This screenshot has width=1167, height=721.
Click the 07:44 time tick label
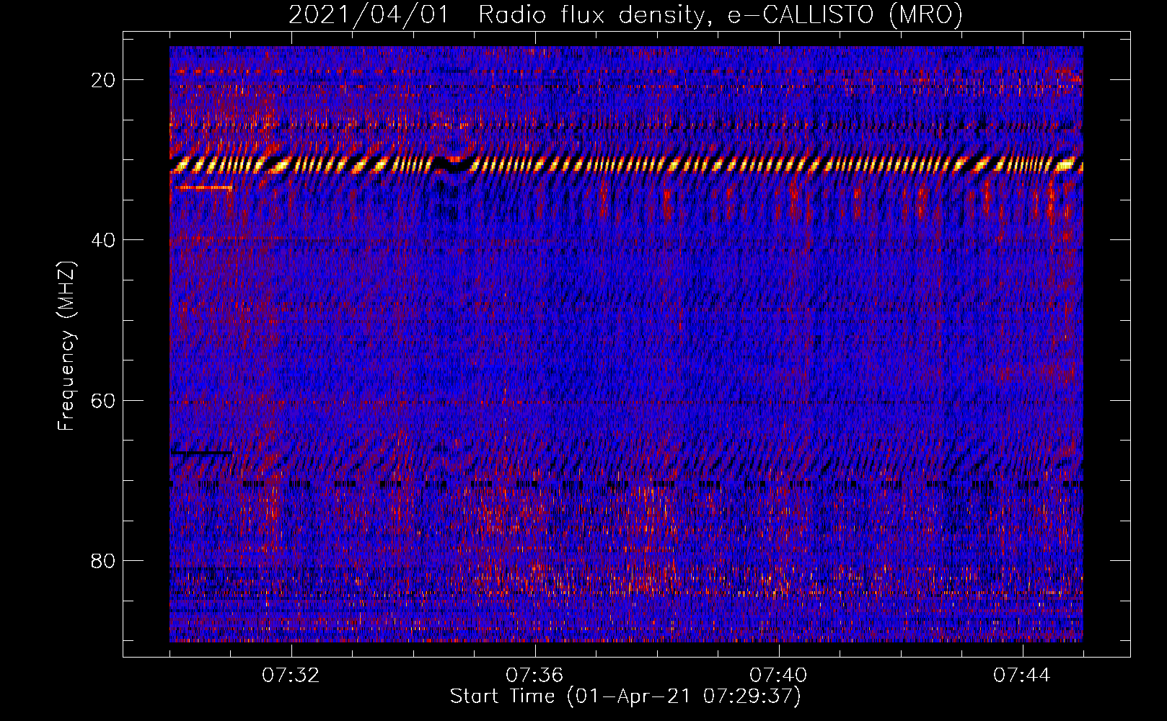coord(1022,676)
